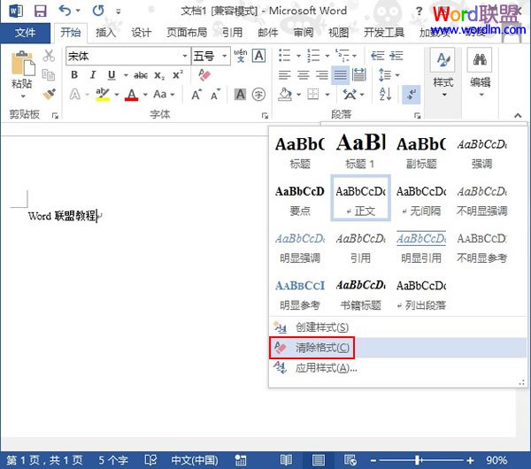531x469 pixels.
Task: Toggle italic formatting
Action: pos(93,75)
